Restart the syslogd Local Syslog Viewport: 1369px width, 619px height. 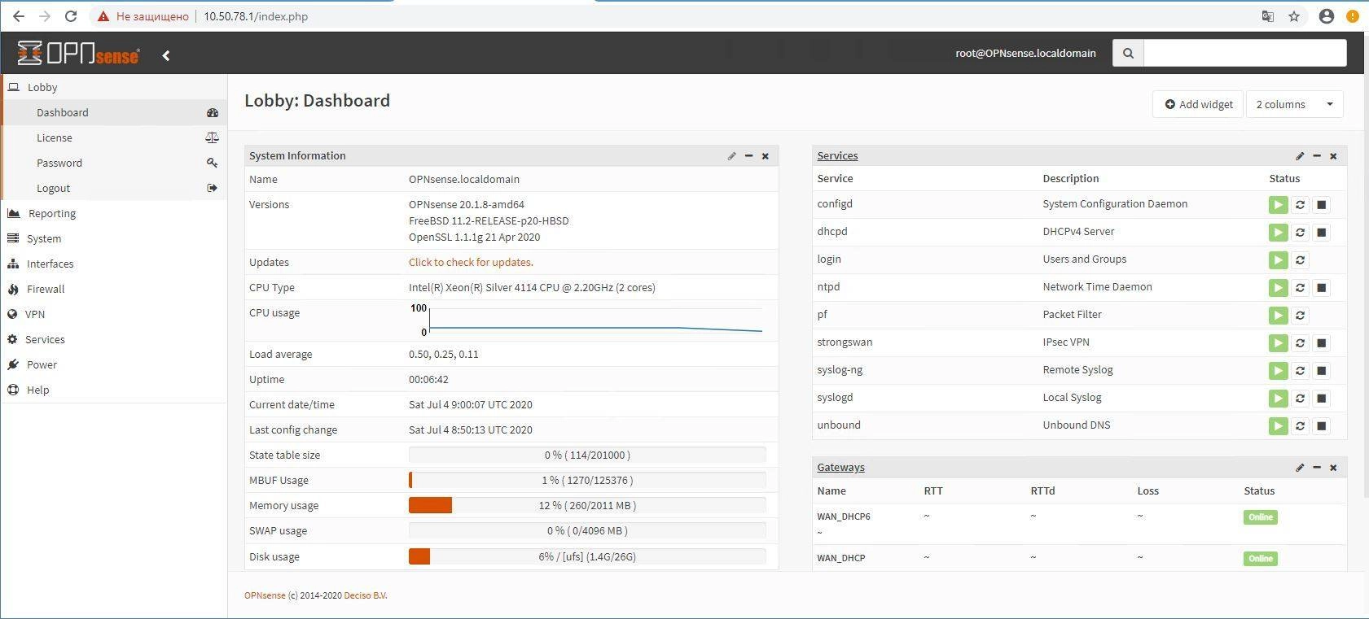[1300, 399]
